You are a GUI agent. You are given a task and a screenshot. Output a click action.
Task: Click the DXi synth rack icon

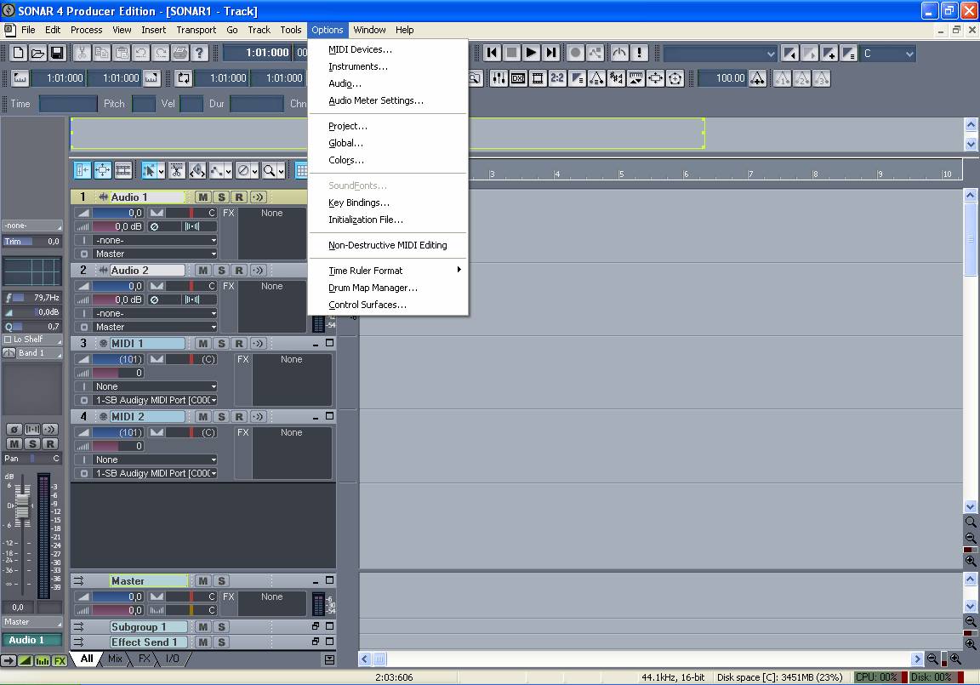[518, 78]
